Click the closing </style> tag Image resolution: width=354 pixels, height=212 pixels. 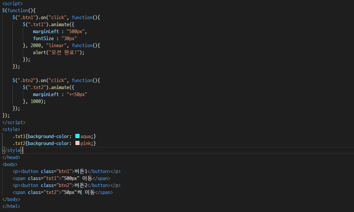click(13, 151)
